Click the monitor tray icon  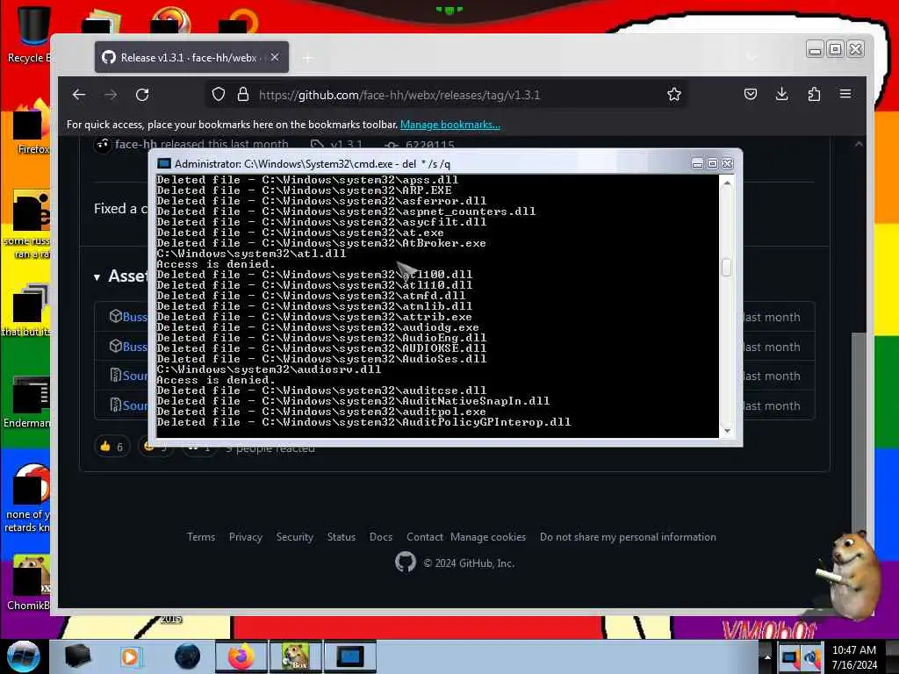click(x=790, y=657)
